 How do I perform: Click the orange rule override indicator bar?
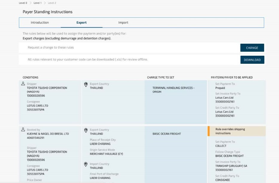209,131
